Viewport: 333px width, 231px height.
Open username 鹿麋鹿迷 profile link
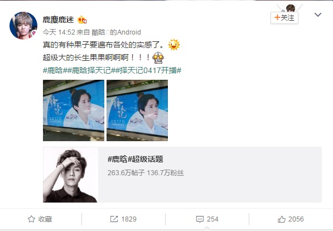(x=58, y=20)
